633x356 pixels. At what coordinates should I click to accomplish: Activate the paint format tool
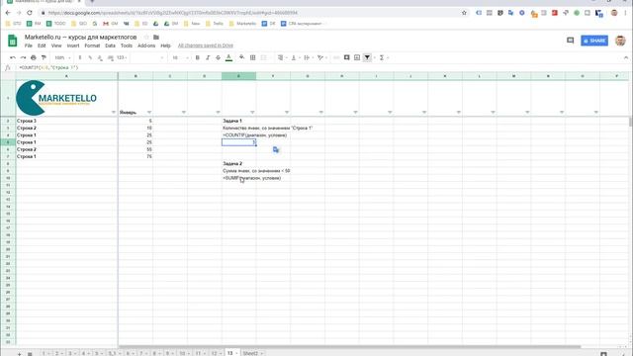coord(44,57)
